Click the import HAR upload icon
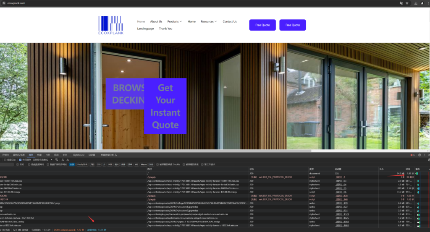 pos(63,160)
